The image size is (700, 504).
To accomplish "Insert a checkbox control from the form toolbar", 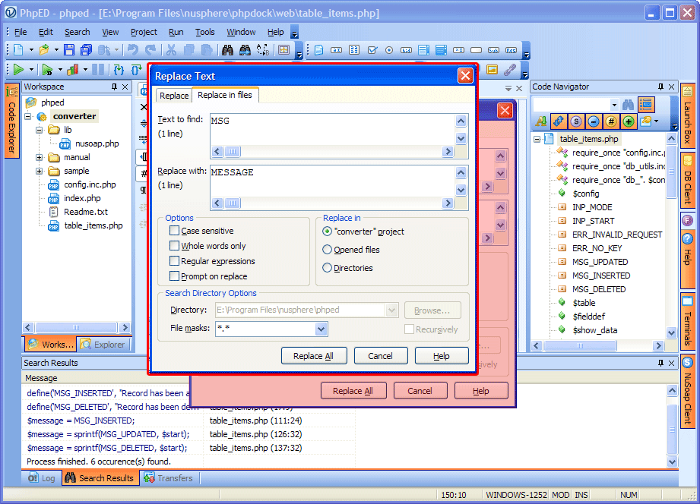I will click(372, 50).
